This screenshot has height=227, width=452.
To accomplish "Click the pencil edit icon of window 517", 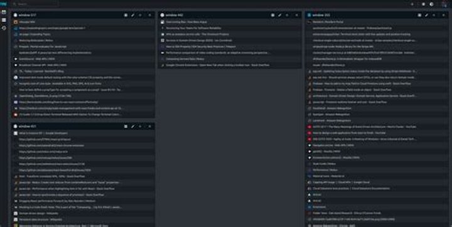I will point(133,15).
